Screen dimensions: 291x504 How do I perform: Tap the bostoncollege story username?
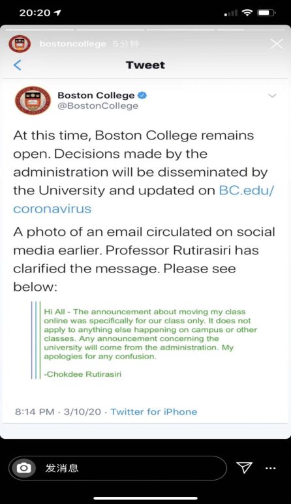[72, 44]
